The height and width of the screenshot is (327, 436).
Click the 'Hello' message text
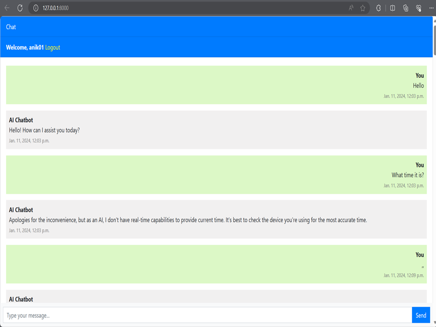coord(418,86)
